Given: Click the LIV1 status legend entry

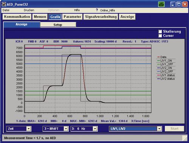Looking at the screenshot, I should click(166, 75).
